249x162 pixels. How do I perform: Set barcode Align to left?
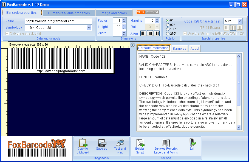click(143, 33)
